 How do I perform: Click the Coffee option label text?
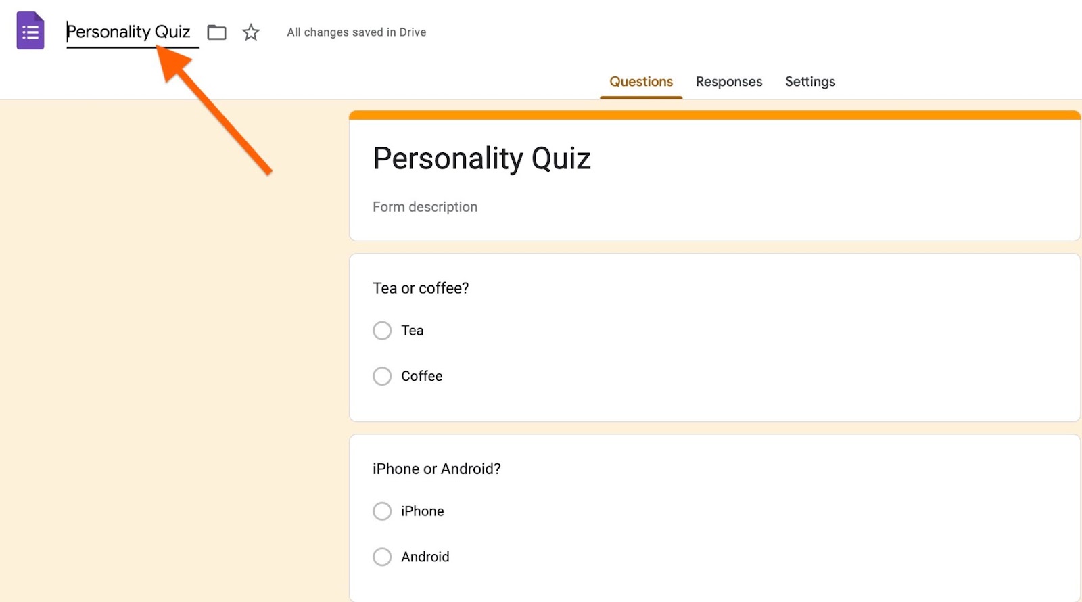pos(421,376)
